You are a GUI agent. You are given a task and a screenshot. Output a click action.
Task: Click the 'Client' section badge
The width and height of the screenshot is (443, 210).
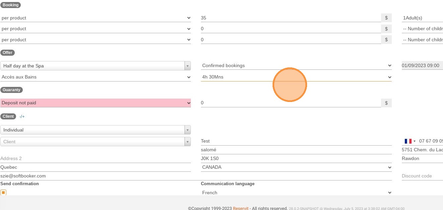point(8,116)
